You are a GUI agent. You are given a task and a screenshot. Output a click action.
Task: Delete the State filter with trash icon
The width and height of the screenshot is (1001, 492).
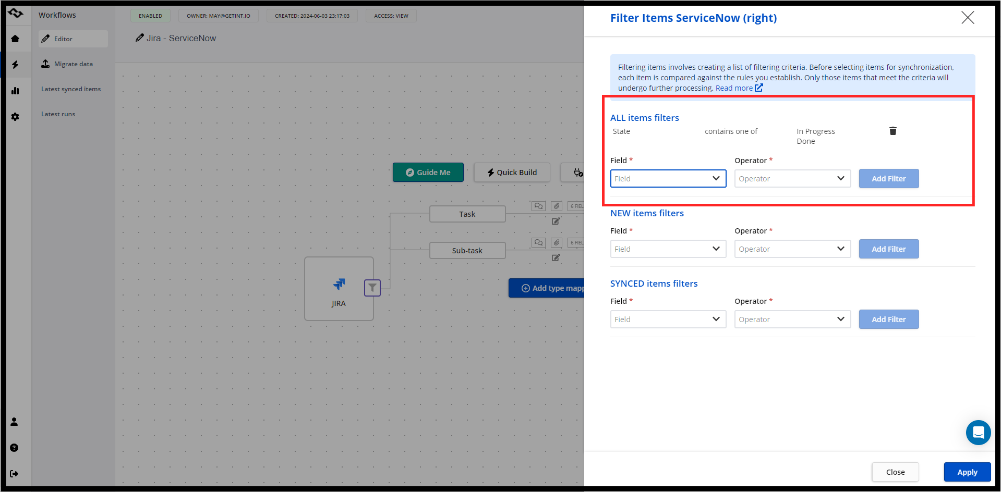(893, 131)
